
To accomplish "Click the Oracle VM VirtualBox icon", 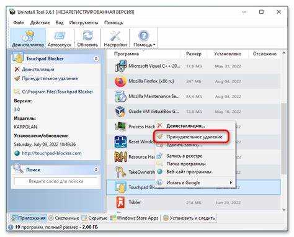I will pos(120,112).
